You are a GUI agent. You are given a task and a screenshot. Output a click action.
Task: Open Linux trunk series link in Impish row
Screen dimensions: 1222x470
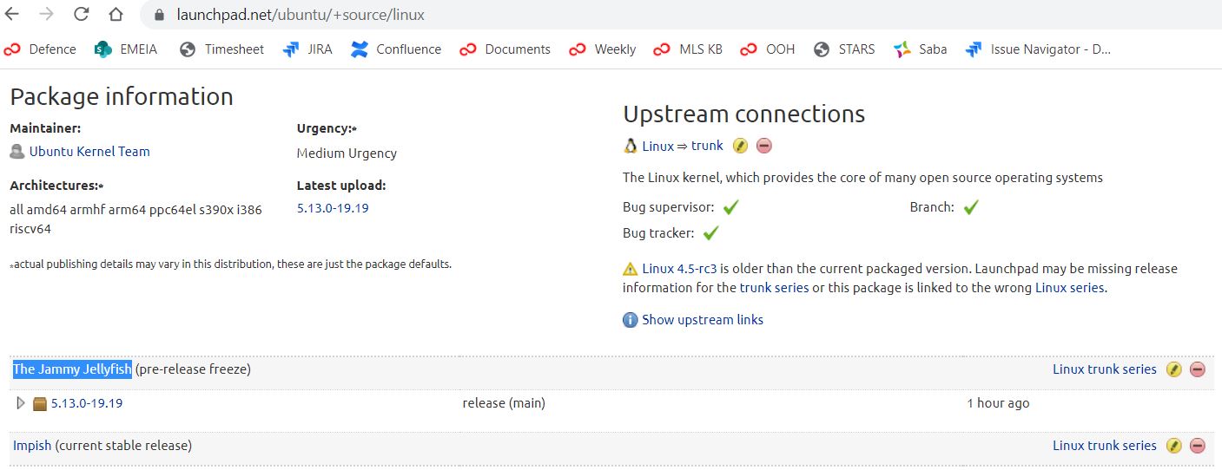[1105, 446]
